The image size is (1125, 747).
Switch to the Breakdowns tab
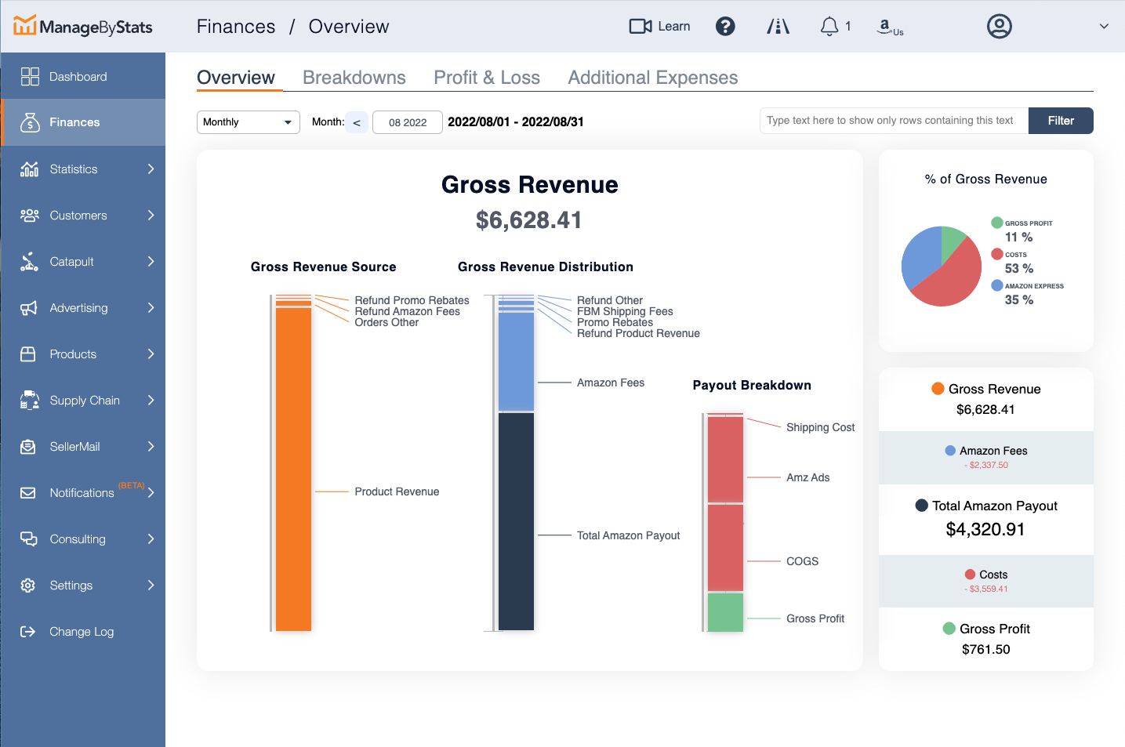354,78
